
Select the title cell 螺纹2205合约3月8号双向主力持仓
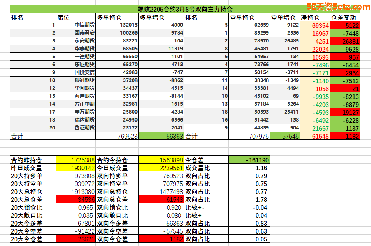pyautogui.click(x=185, y=9)
